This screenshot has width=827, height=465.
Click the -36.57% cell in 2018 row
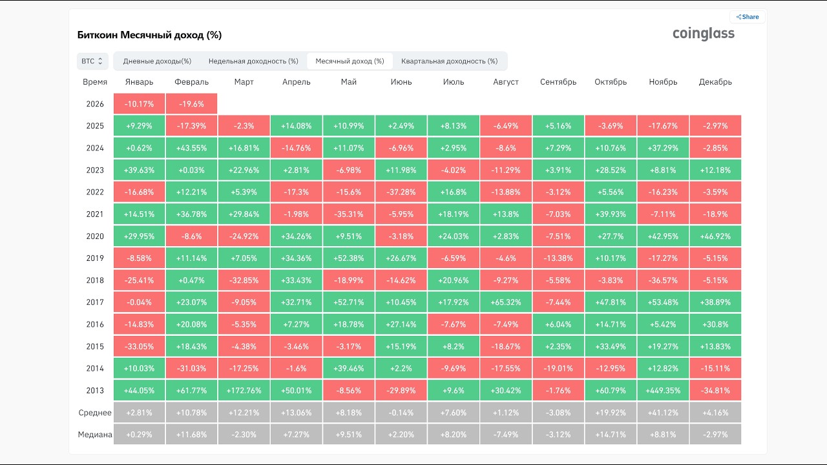point(663,280)
